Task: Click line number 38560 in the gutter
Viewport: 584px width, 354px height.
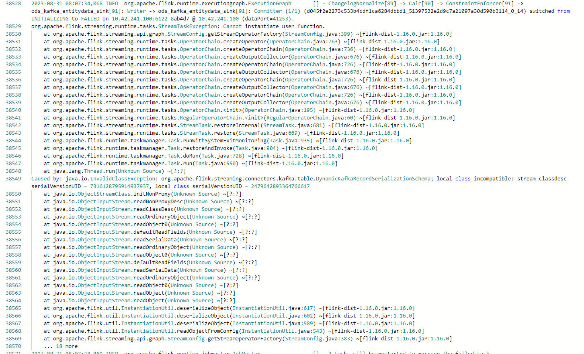Action: coord(13,270)
